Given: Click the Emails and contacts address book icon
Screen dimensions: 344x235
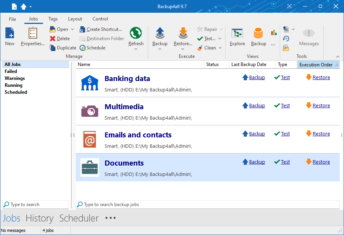Looking at the screenshot, I should 90,139.
